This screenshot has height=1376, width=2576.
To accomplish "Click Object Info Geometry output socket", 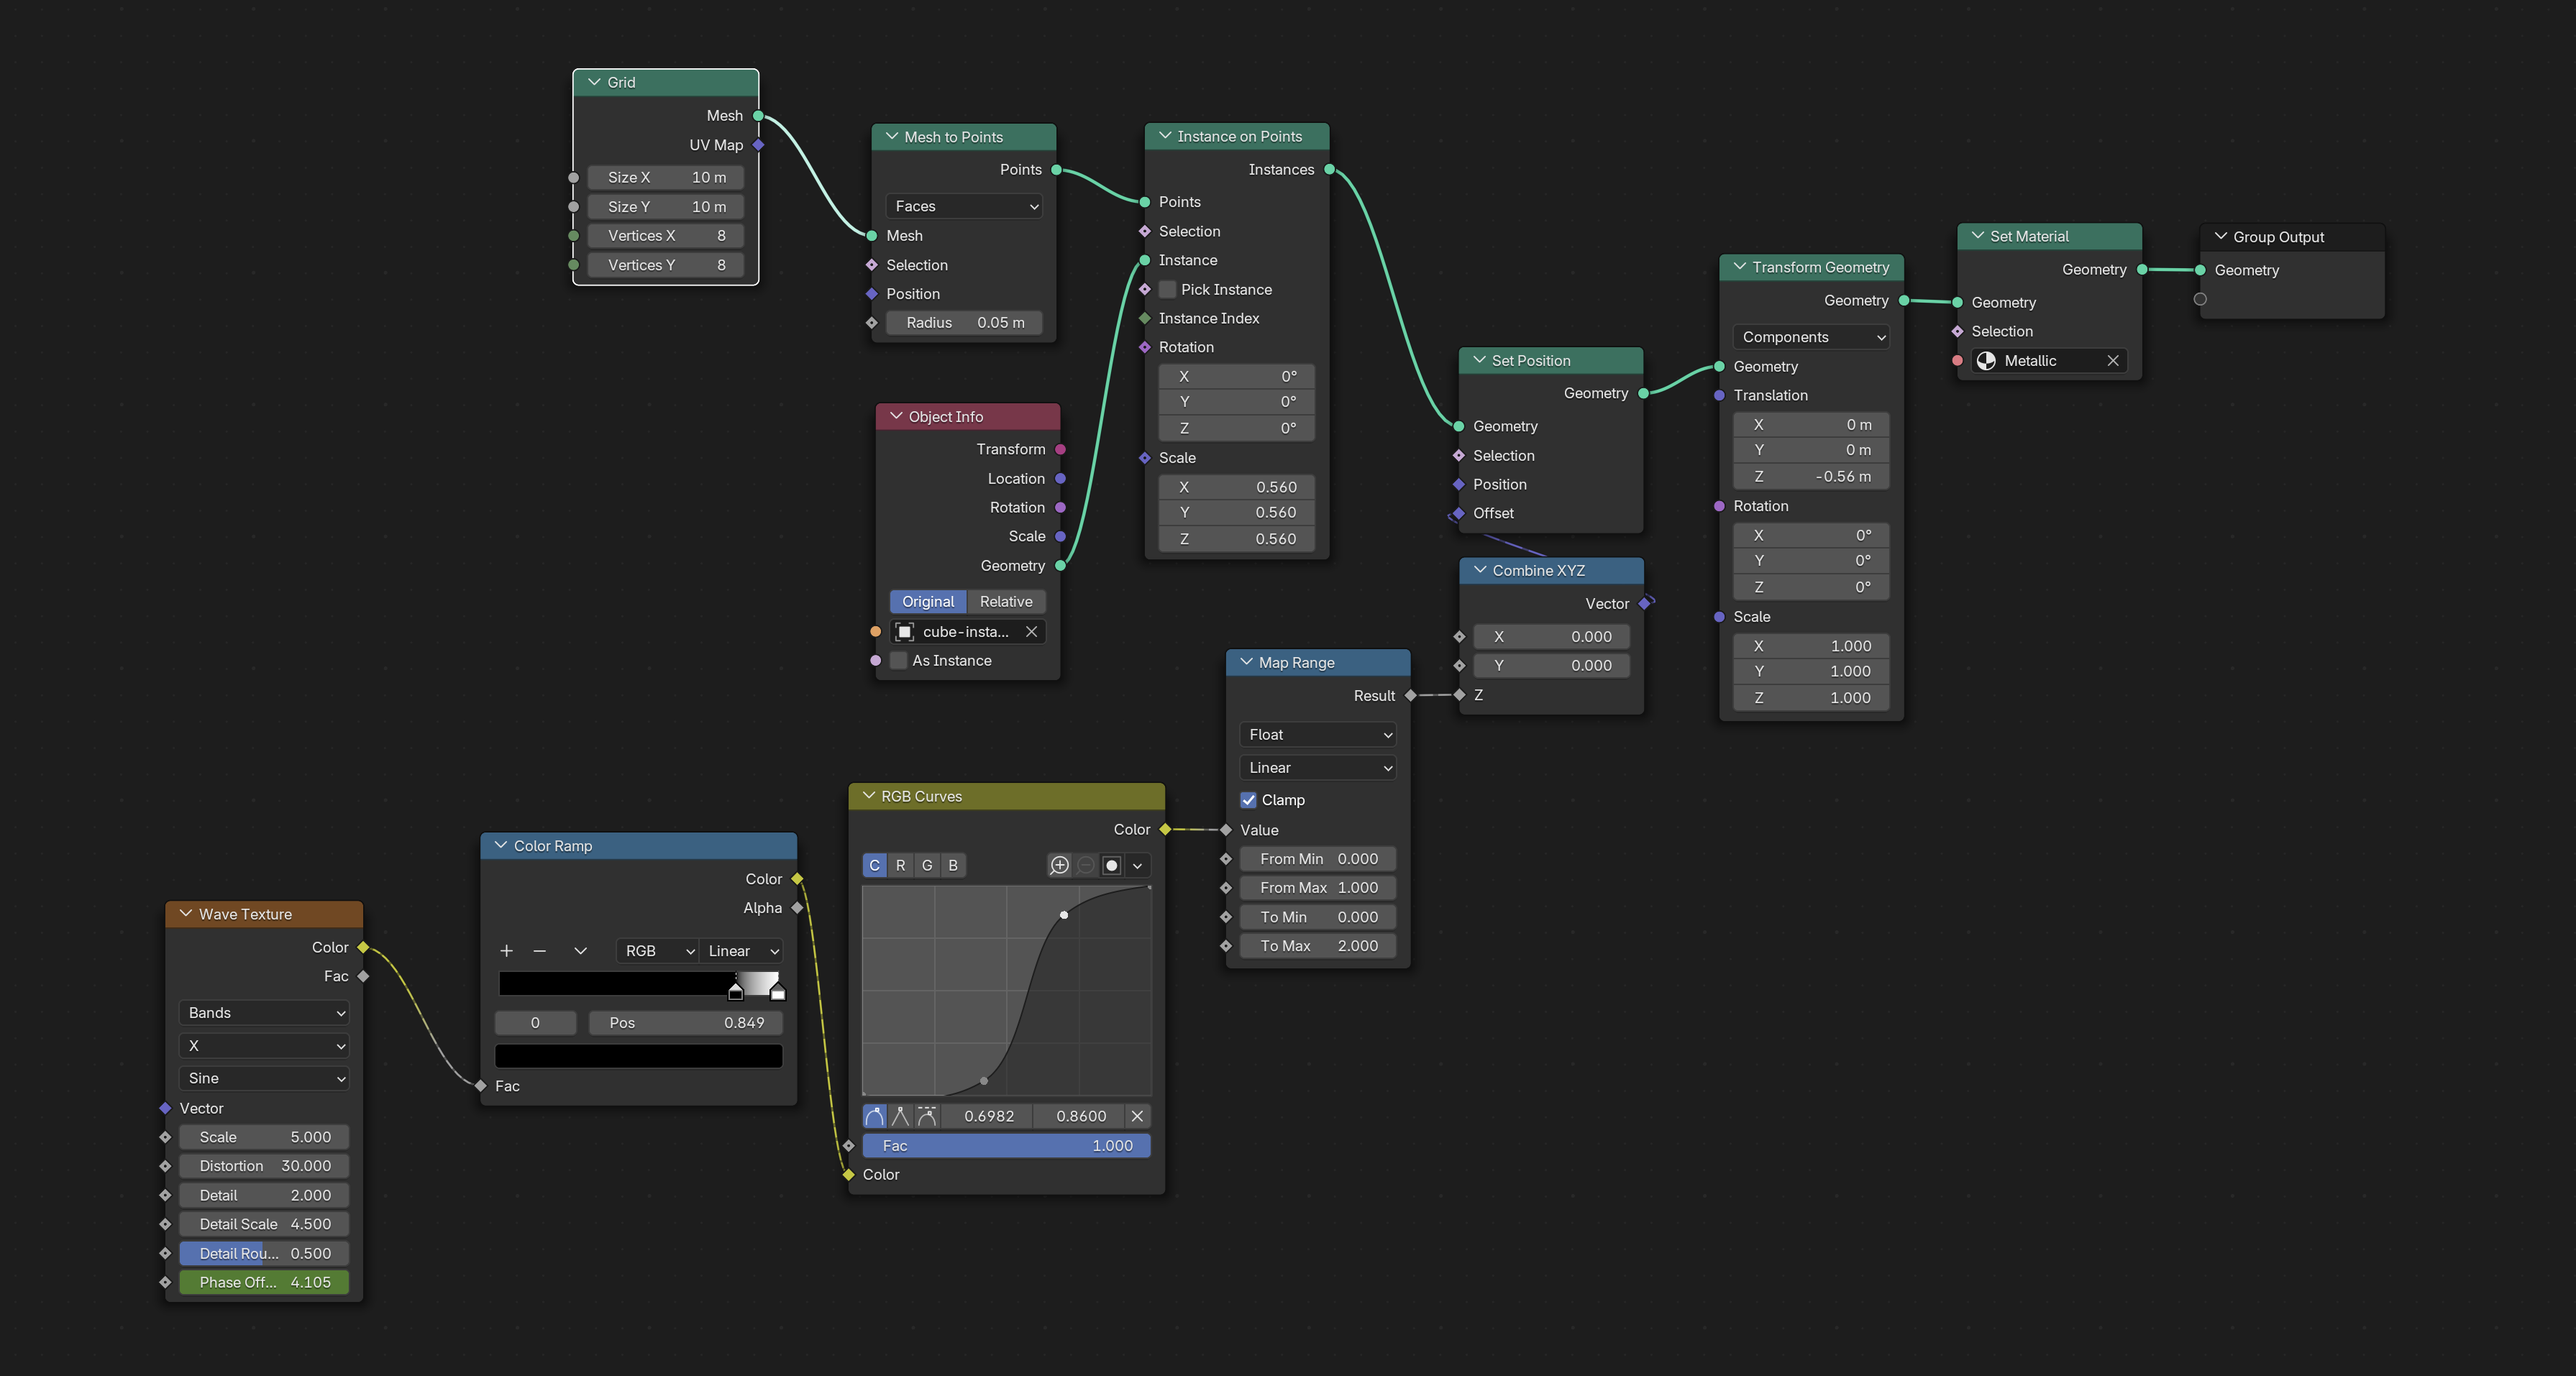I will coord(1060,566).
